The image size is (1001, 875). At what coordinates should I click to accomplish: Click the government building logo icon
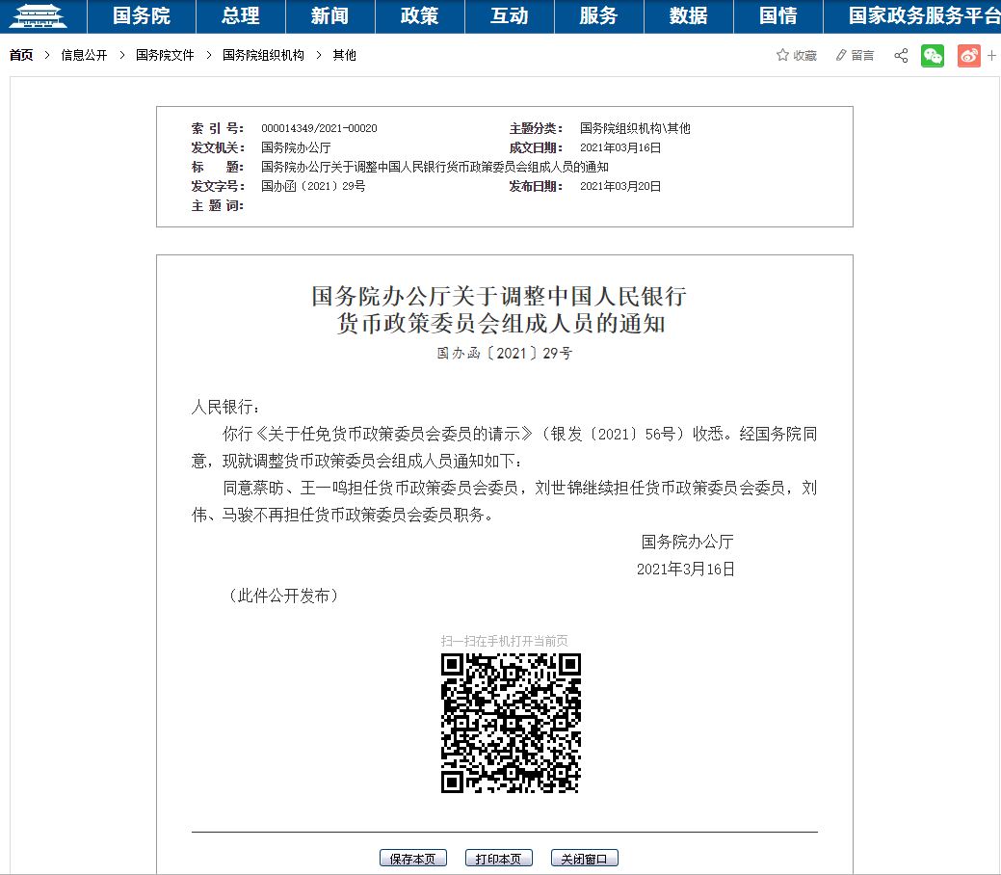(x=43, y=15)
